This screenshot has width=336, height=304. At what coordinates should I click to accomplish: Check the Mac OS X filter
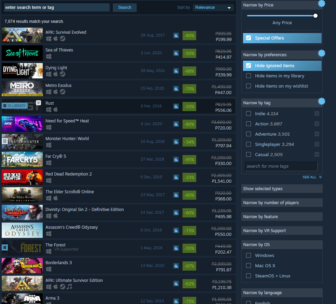pos(248,265)
